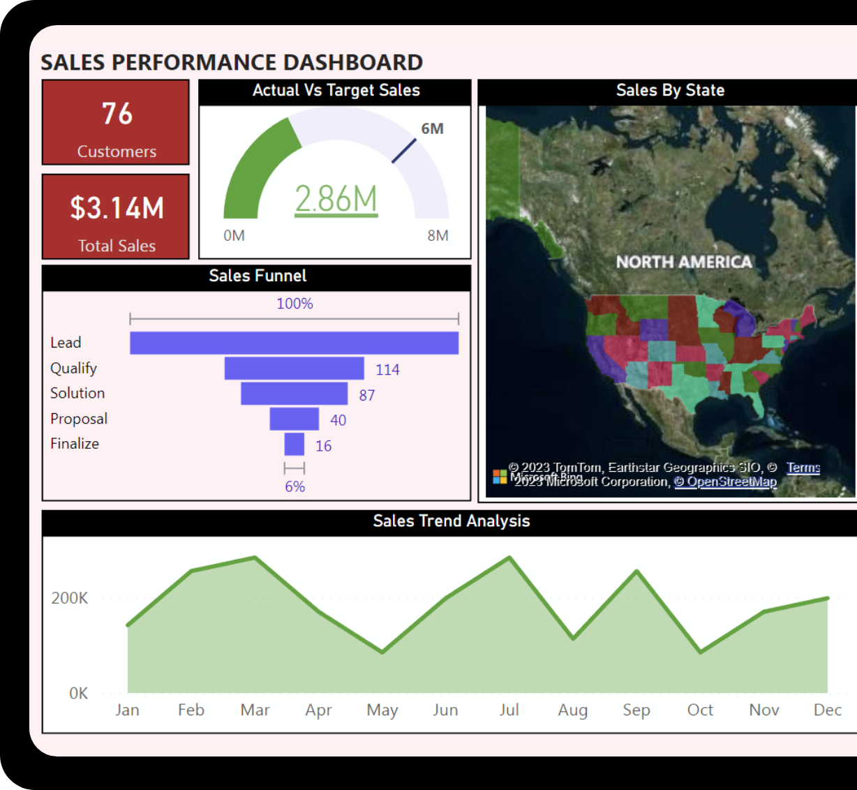Click the gauge target marker line
The image size is (857, 790).
(x=404, y=151)
